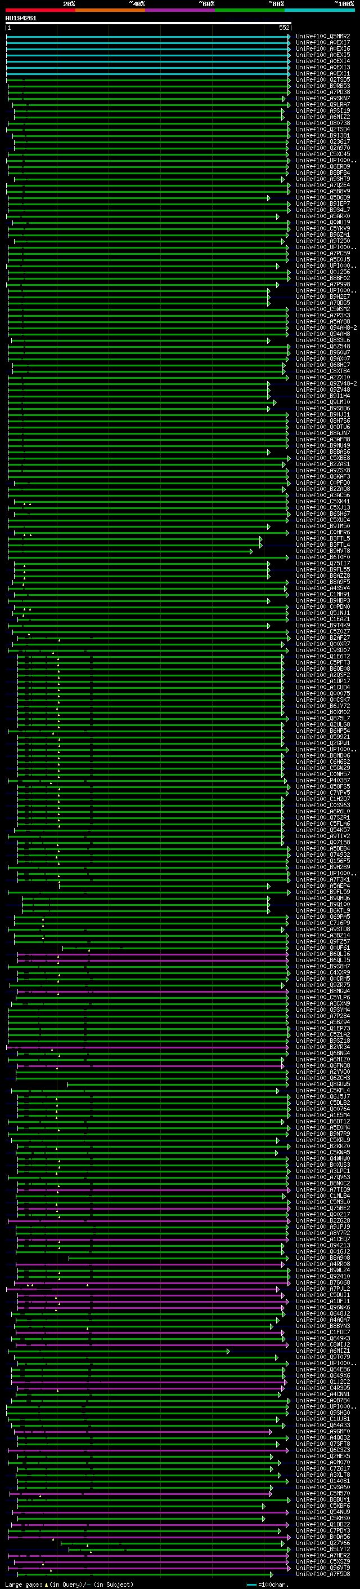Click the red 20% identity color segment
This screenshot has height=1589, width=360.
pos(40,10)
